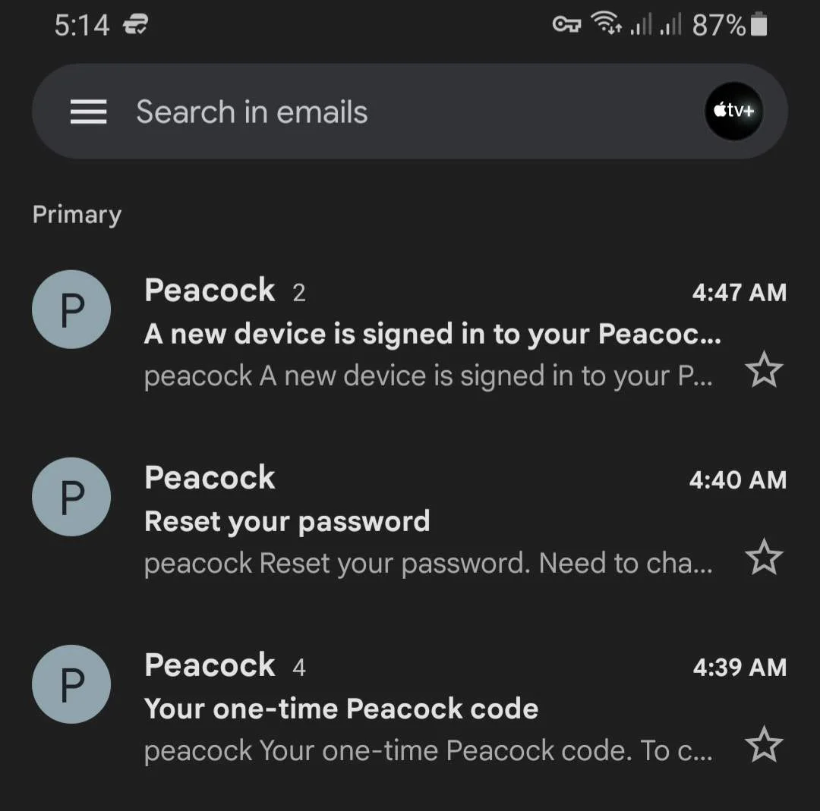
Task: Open the hamburger navigation menu
Action: coord(88,112)
